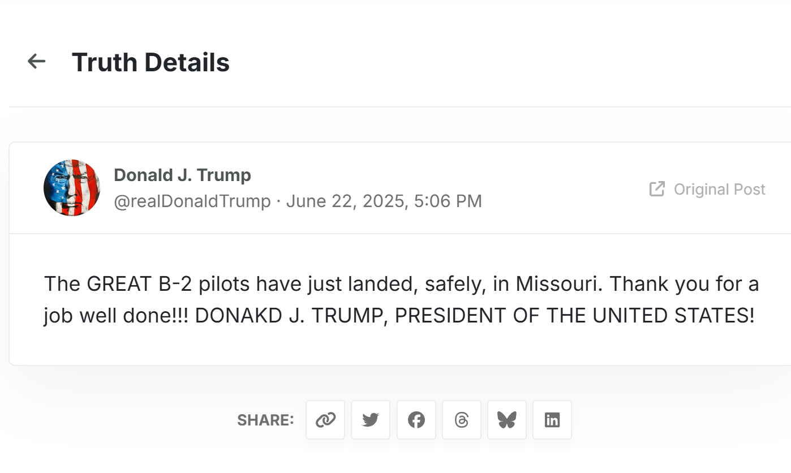Share the post on Threads
Viewport: 791px width, 473px height.
coord(462,420)
